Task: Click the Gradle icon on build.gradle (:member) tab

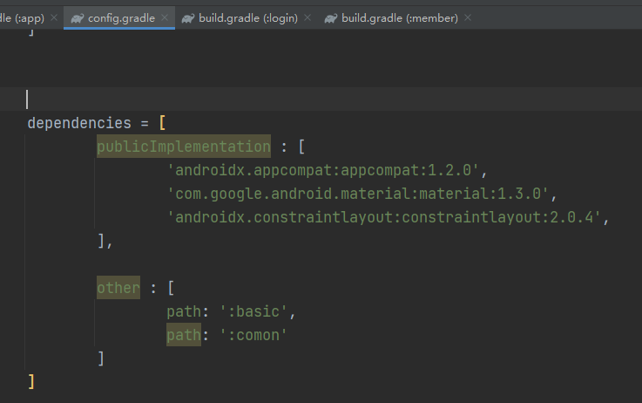Action: (x=331, y=18)
